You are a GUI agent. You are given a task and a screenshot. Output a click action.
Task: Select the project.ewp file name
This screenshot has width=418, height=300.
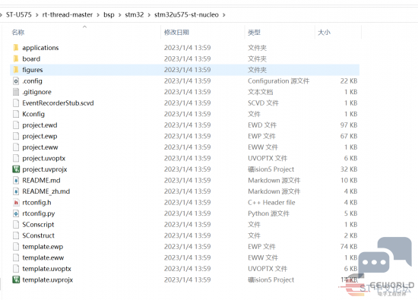point(40,137)
